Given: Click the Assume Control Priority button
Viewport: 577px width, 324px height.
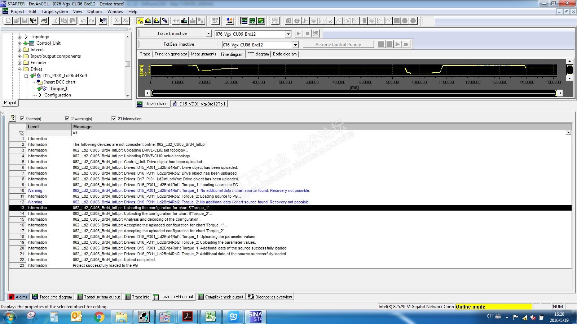Looking at the screenshot, I should pos(338,44).
